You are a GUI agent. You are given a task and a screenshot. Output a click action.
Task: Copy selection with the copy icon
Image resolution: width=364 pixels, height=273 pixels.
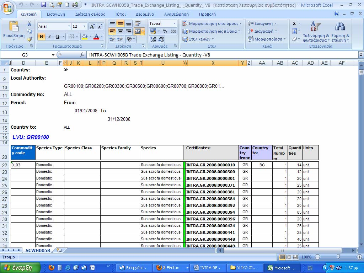point(29,31)
